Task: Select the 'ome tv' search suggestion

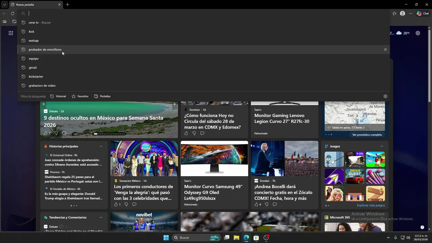Action: pyautogui.click(x=204, y=23)
